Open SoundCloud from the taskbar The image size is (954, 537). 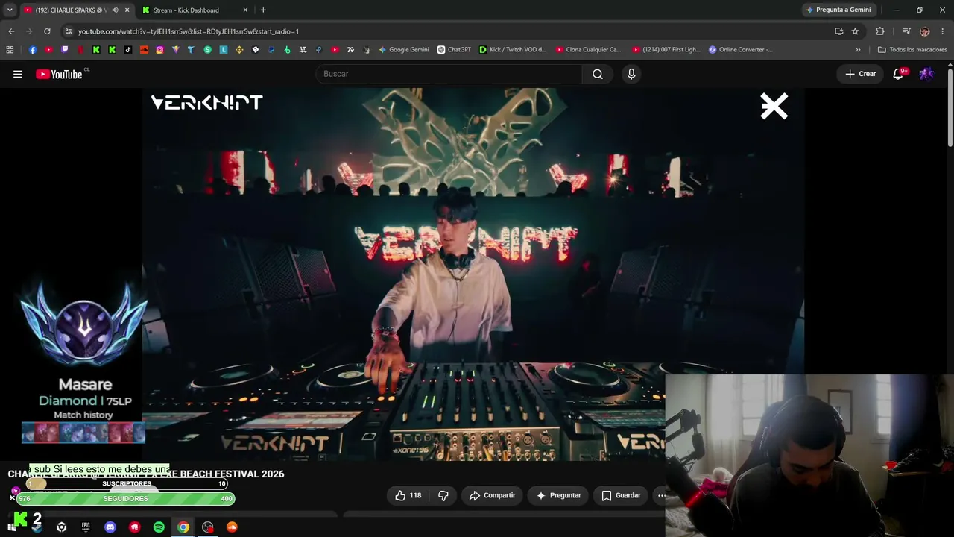point(232,527)
